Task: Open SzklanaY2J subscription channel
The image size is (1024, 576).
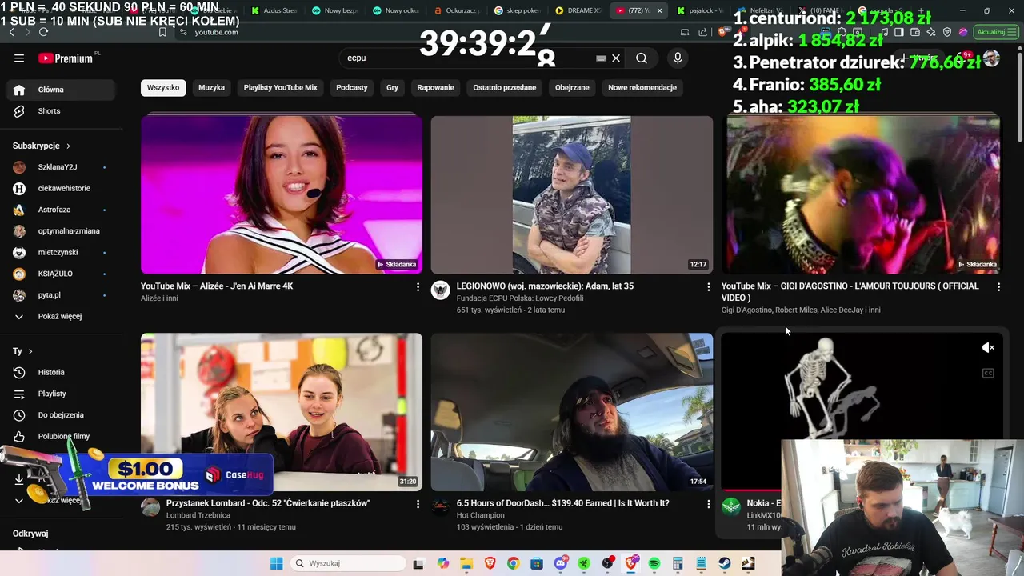Action: pyautogui.click(x=62, y=167)
